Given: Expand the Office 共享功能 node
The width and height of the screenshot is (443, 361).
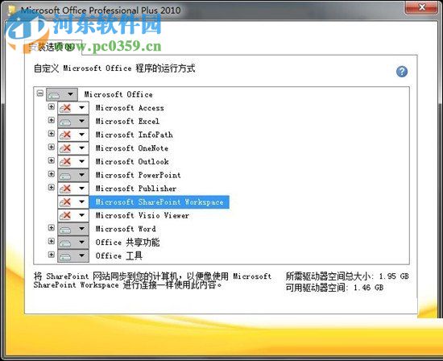Looking at the screenshot, I should coord(51,241).
